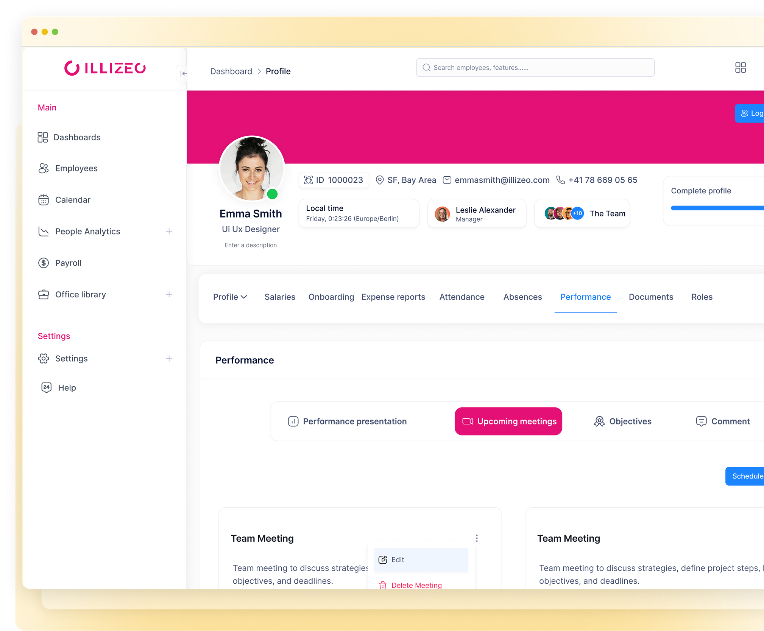Open the apps grid icon top right

[740, 68]
